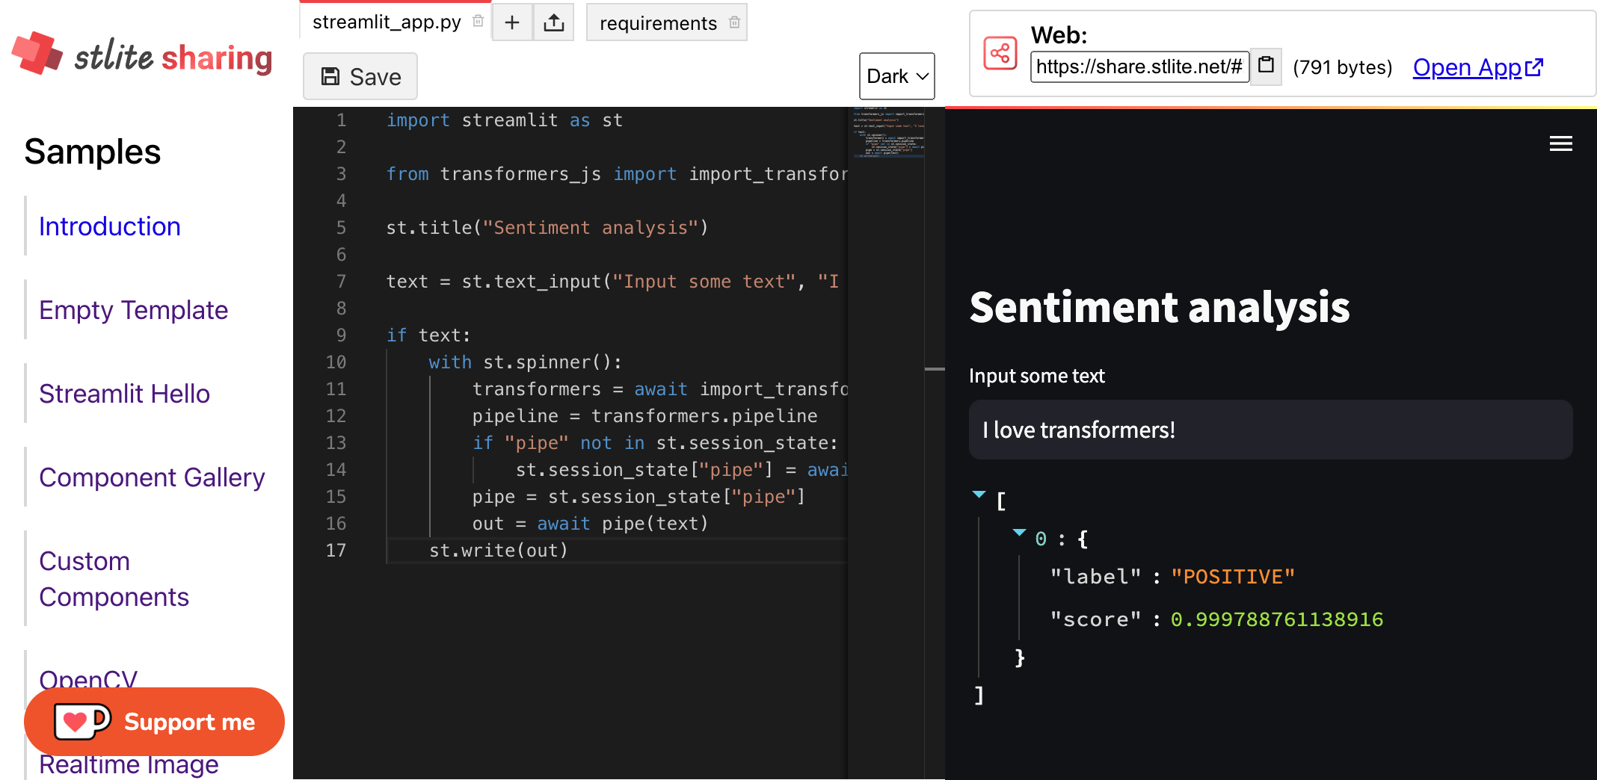
Task: Open the Streamlit app hamburger menu
Action: click(1561, 143)
